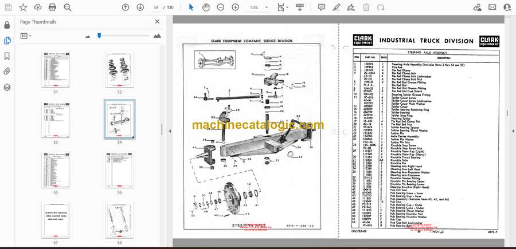
Task: Select page 56 thumbnail
Action: tap(119, 170)
